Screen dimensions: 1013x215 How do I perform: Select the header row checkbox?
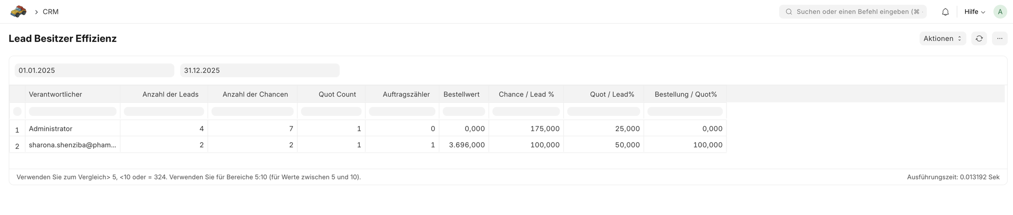[x=17, y=112]
